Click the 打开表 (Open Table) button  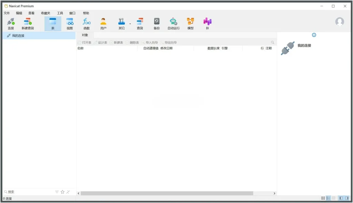tap(84, 42)
